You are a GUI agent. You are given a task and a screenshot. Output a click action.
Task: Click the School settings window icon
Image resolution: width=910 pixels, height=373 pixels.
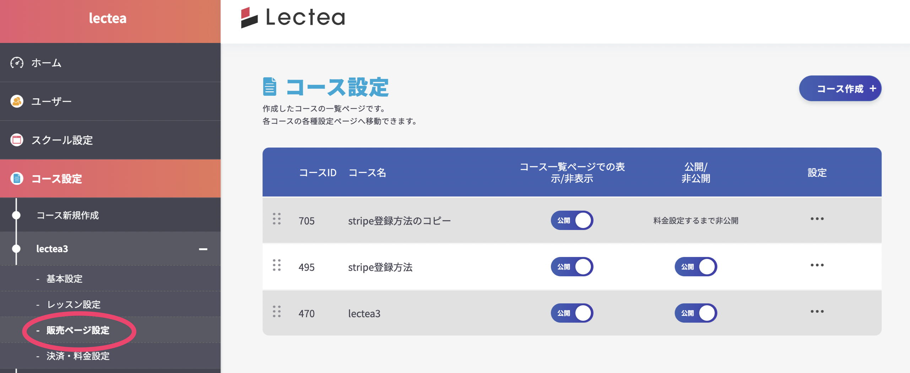[17, 140]
